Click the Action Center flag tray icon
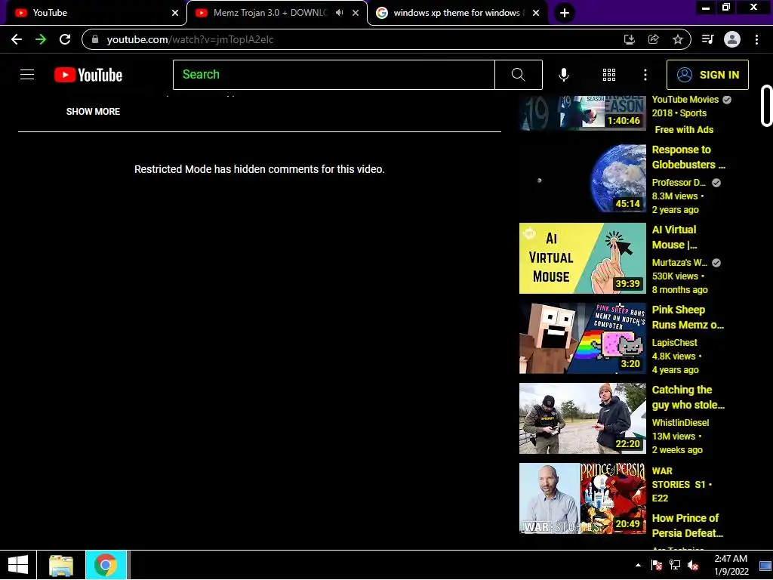The width and height of the screenshot is (773, 580). [656, 565]
